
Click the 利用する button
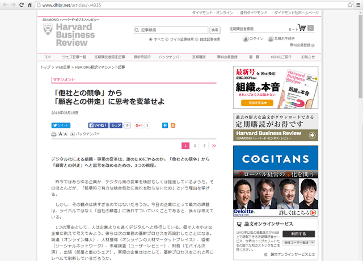[x=298, y=233]
